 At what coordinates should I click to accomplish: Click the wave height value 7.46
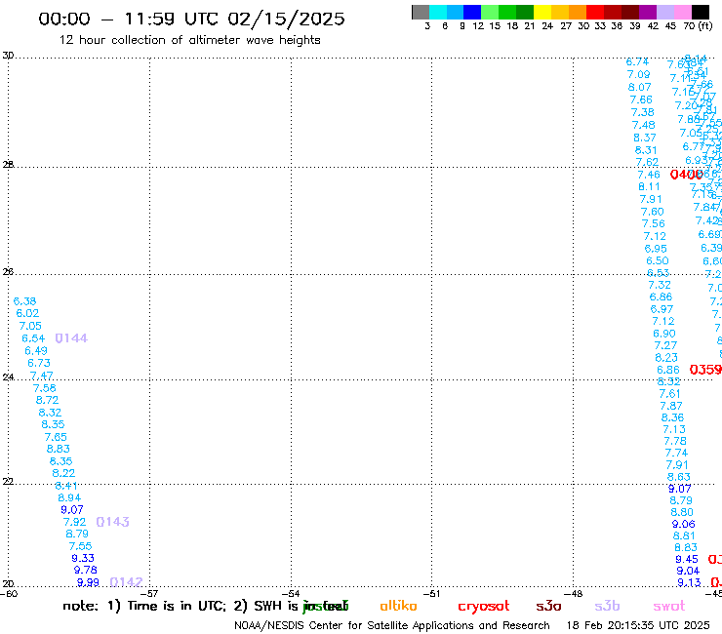[x=649, y=175]
